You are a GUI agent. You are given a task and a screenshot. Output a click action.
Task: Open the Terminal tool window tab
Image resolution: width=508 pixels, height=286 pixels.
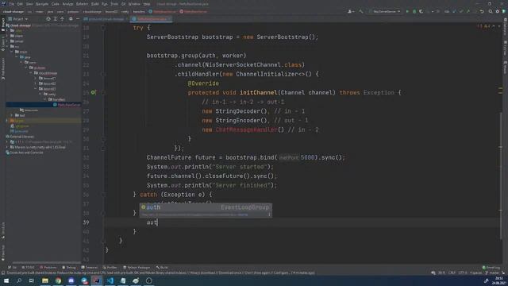(x=90, y=268)
